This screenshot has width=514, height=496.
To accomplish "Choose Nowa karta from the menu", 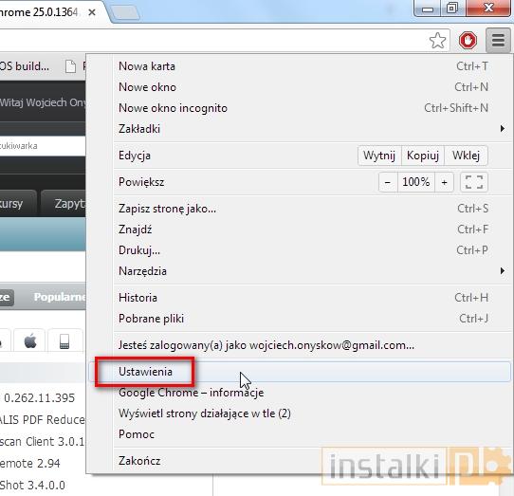I will pos(300,66).
